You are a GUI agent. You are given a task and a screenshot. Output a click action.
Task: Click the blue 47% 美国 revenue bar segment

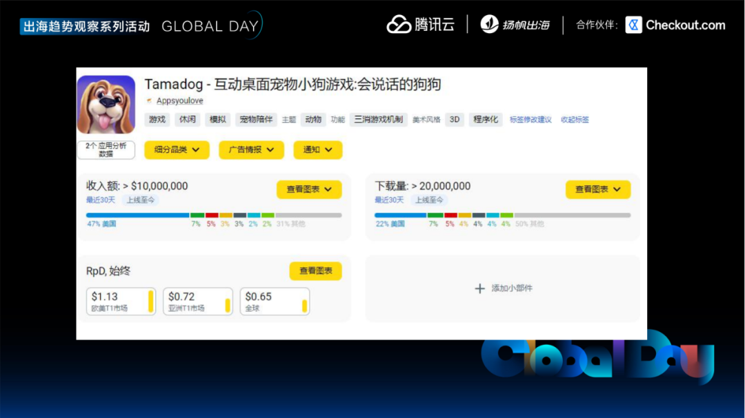click(137, 216)
